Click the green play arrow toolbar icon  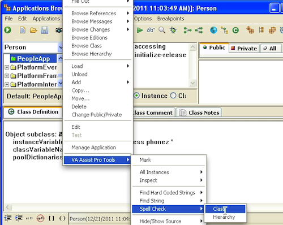point(140,30)
